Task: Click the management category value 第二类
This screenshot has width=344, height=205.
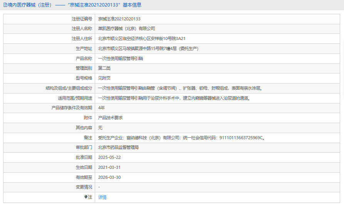Action: (104, 68)
